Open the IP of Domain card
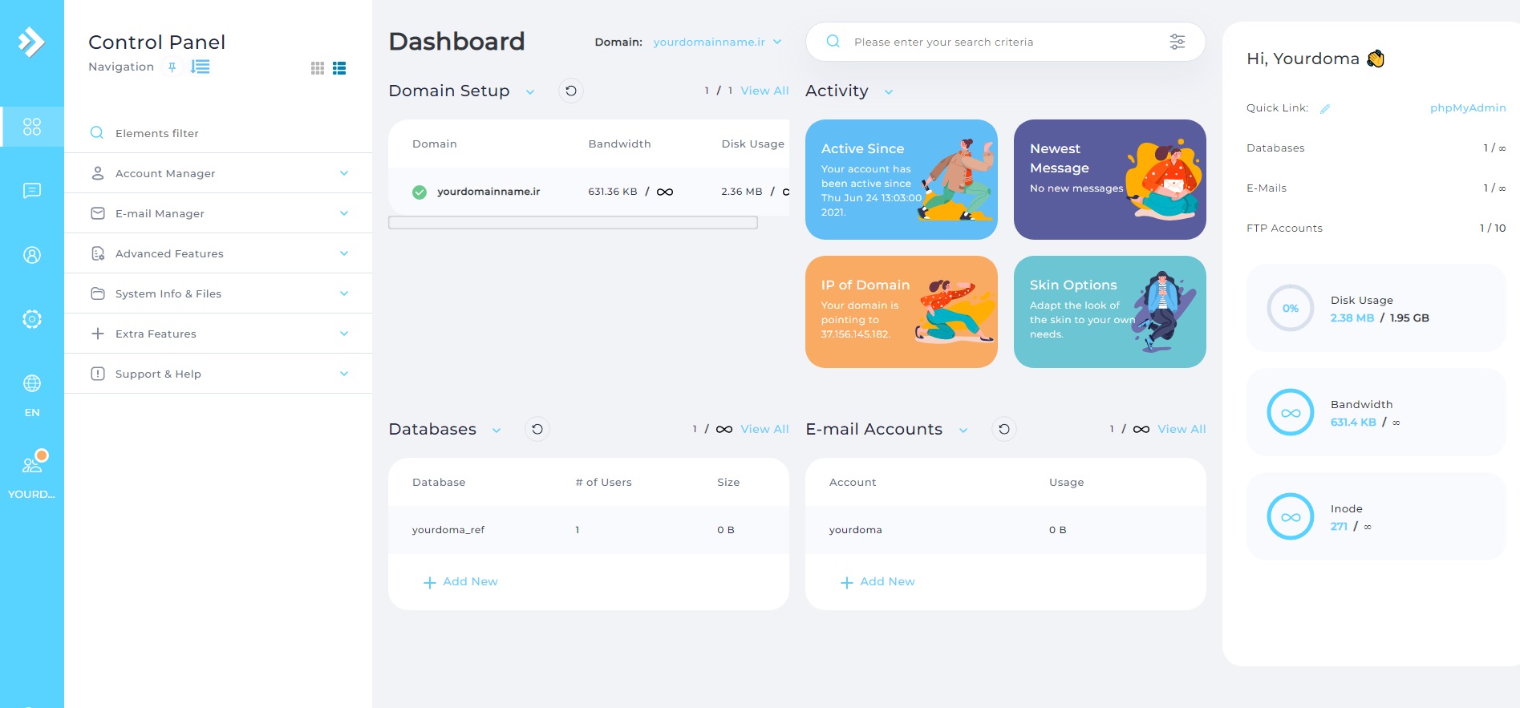The height and width of the screenshot is (708, 1520). click(x=902, y=312)
